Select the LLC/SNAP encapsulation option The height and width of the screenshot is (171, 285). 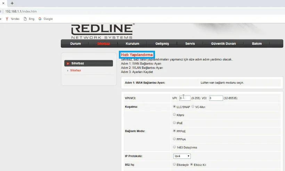coord(174,107)
